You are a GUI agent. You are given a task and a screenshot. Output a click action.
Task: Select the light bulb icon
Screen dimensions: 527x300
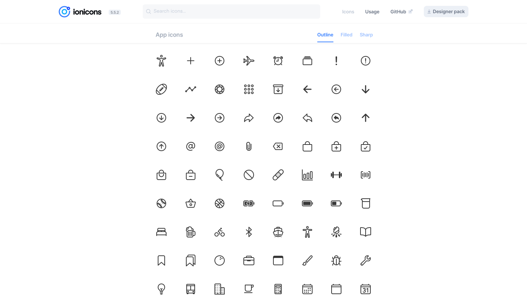(161, 289)
